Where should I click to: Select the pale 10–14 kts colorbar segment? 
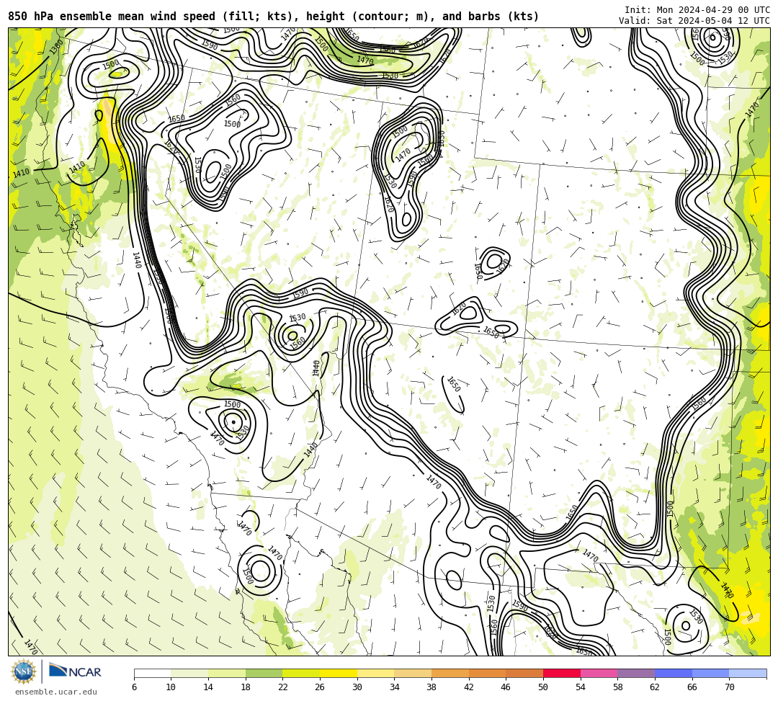coord(189,673)
